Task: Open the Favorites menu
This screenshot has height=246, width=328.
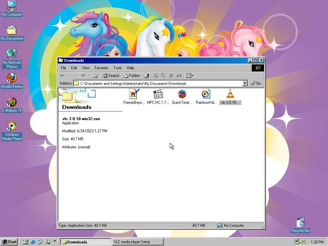Action: 102,68
